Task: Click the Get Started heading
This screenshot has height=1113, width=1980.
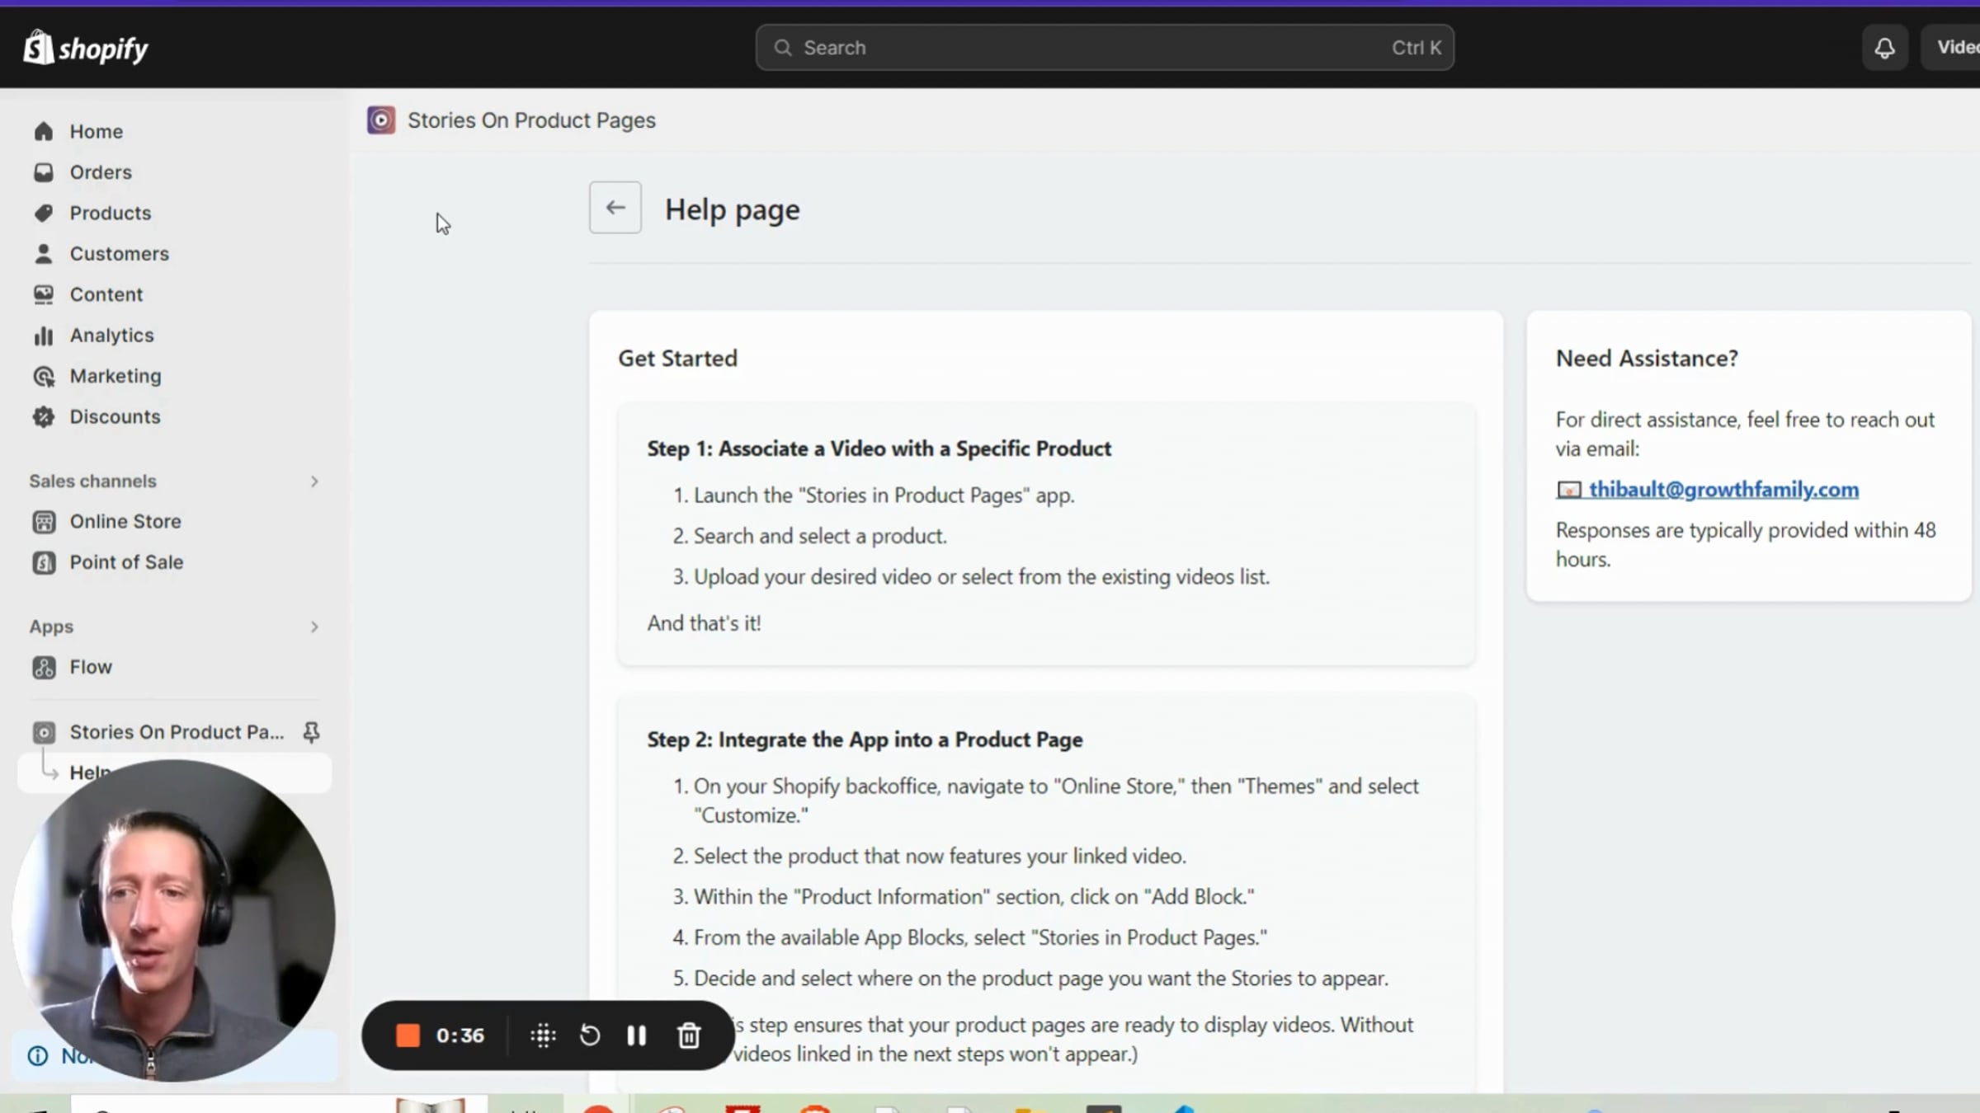Action: (x=678, y=359)
